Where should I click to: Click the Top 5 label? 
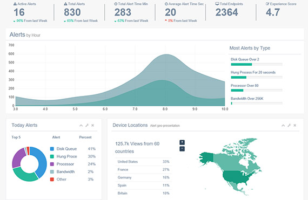click(16, 137)
